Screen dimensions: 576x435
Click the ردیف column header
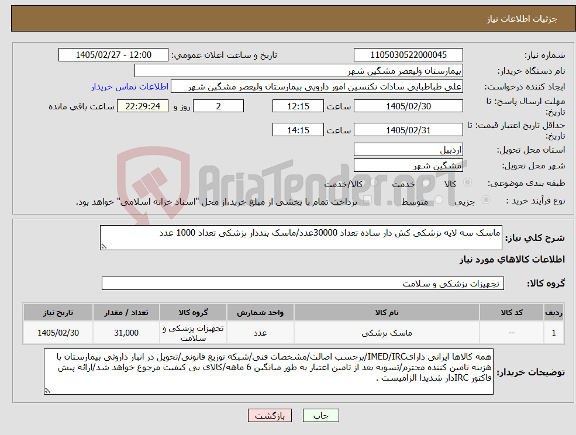554,312
